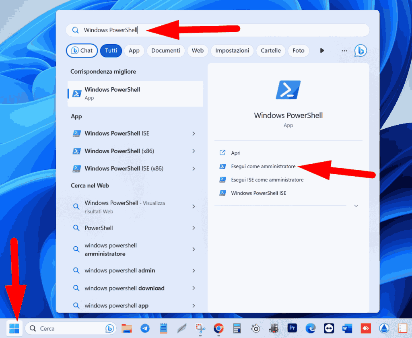Open Snipping Tool from the taskbar
This screenshot has height=338, width=412.
point(200,328)
